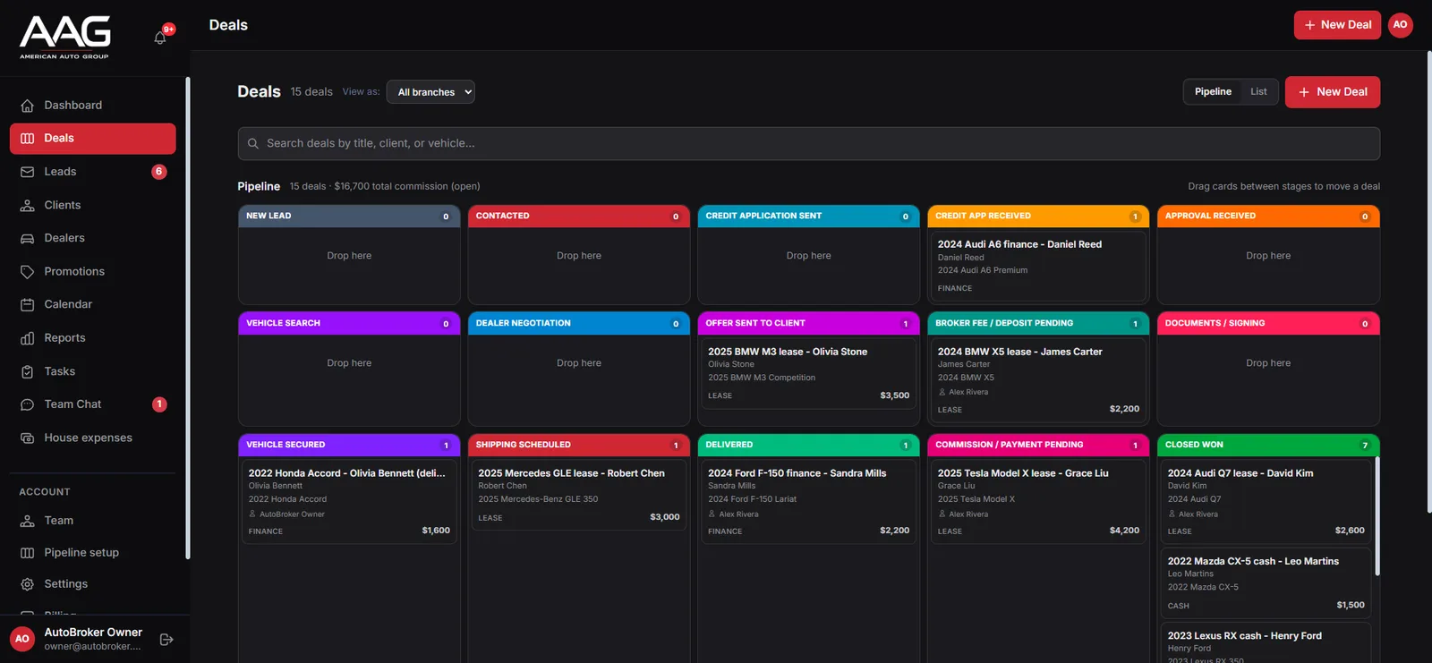
Task: Open Dashboard from the sidebar
Action: (93, 105)
